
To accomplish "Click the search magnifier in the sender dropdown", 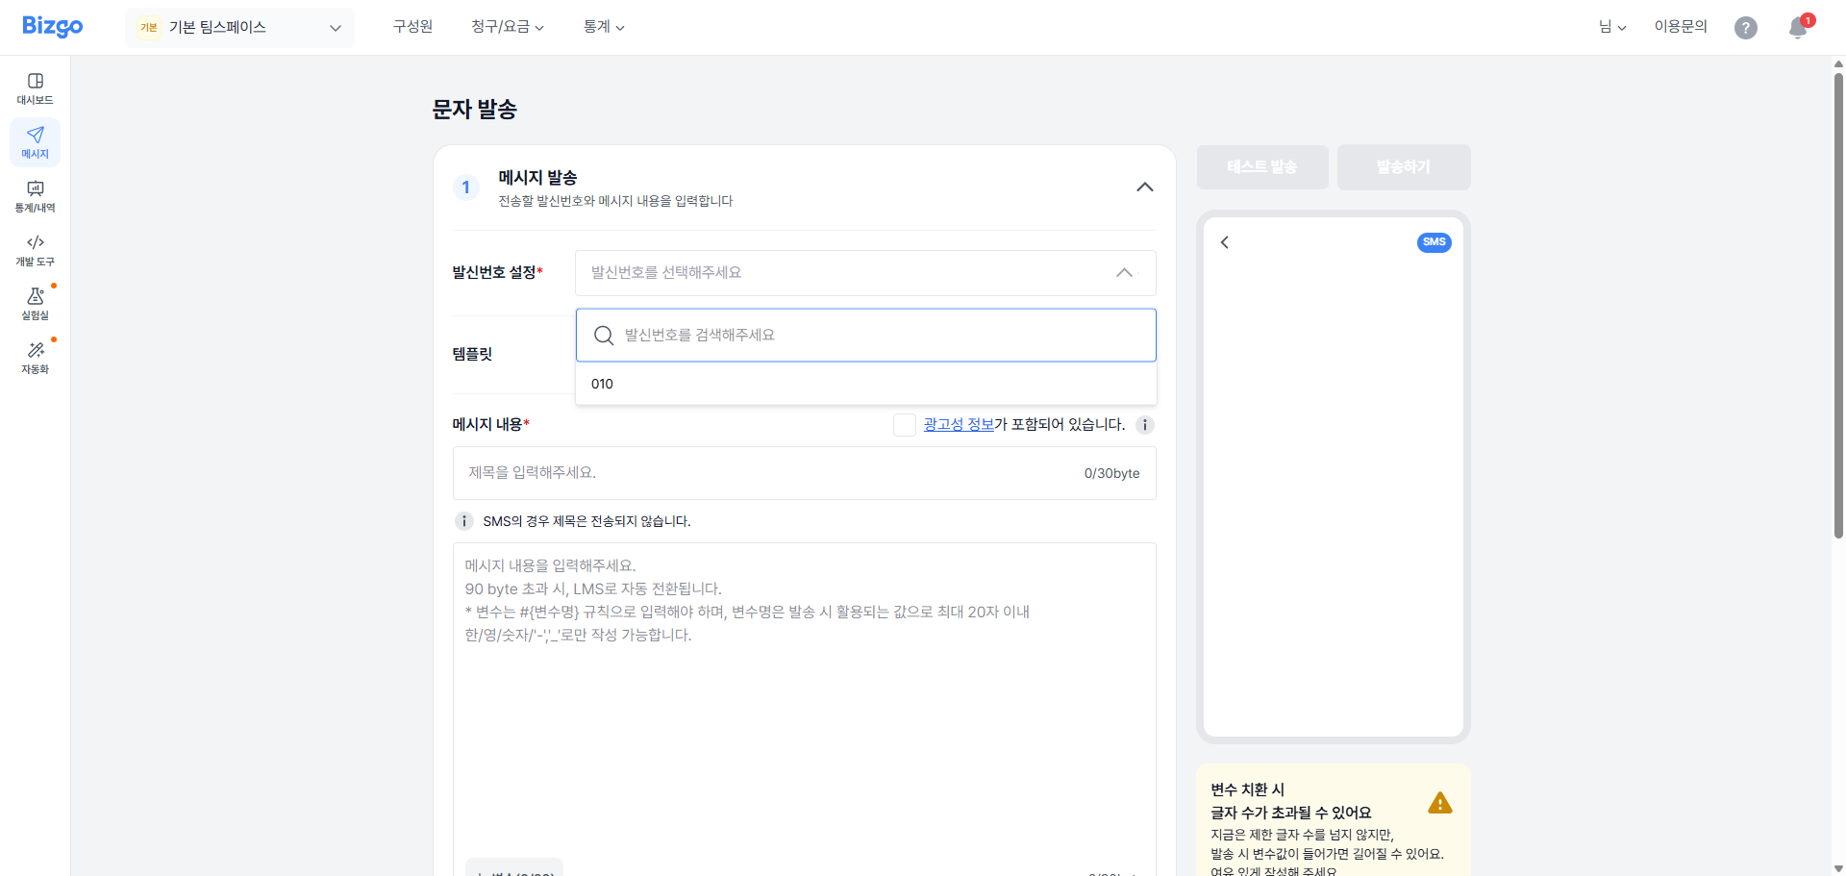I will [603, 335].
